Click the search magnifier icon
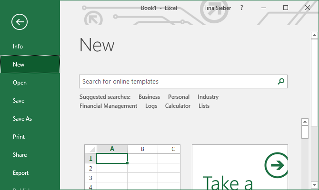Screen dimensions: 319x190 coord(281,81)
